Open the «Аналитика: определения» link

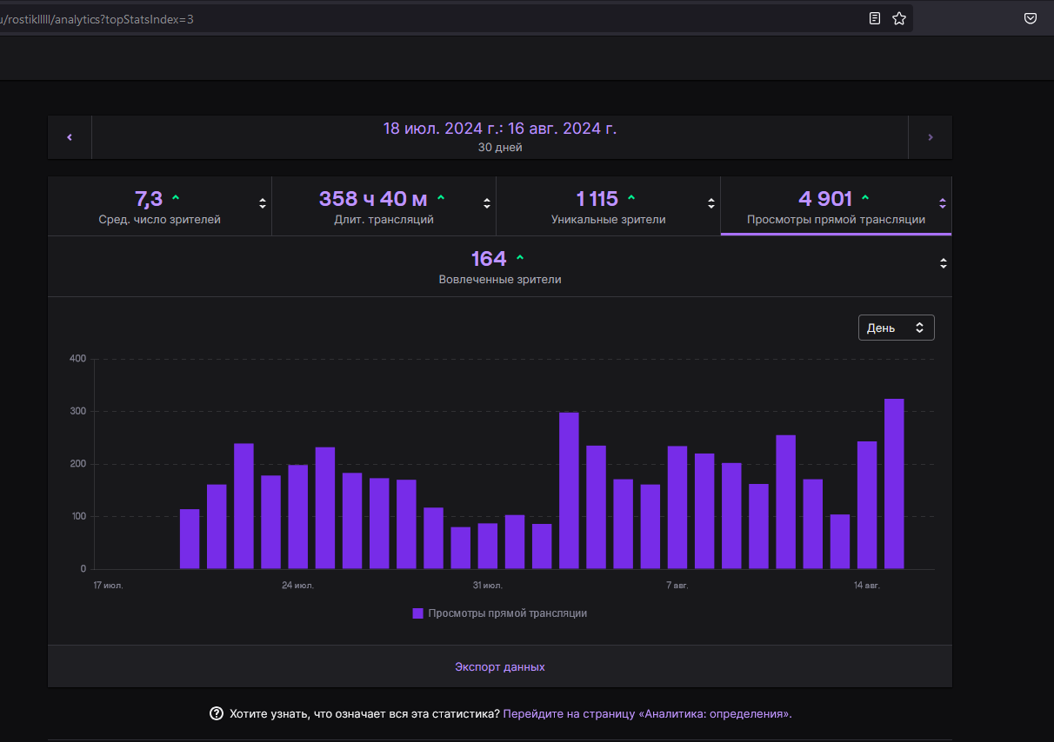[646, 714]
